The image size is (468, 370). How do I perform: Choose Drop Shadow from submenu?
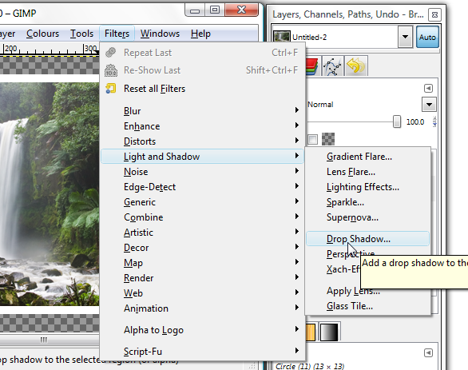click(367, 239)
